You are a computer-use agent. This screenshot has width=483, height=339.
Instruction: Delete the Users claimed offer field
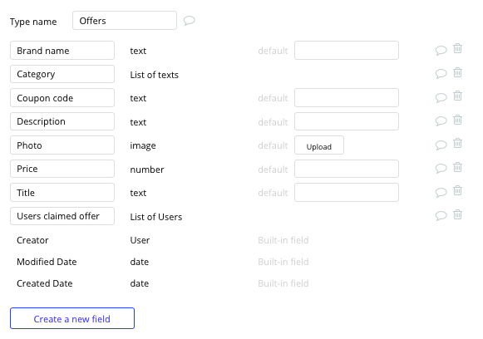(457, 214)
